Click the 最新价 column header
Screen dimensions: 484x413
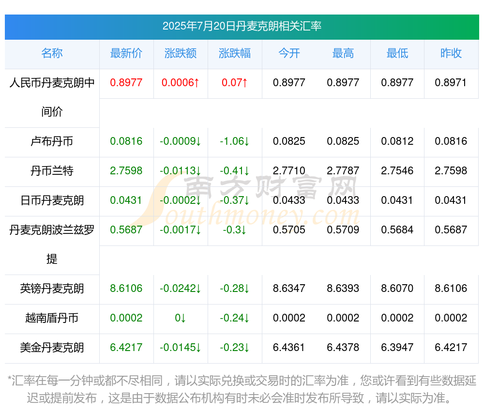[x=126, y=53]
